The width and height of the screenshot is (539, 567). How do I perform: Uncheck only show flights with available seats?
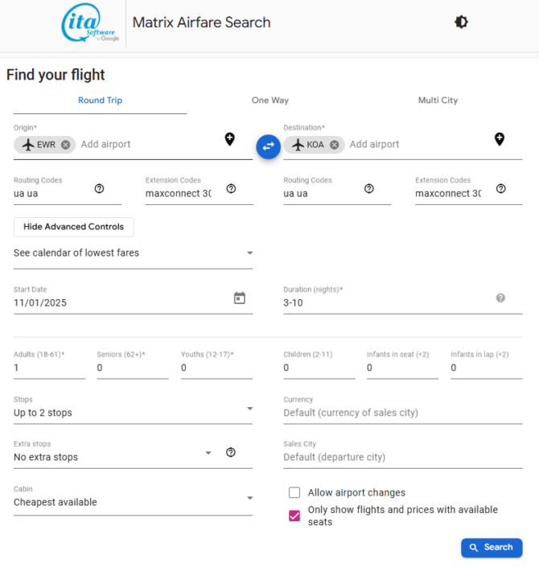[x=294, y=516]
